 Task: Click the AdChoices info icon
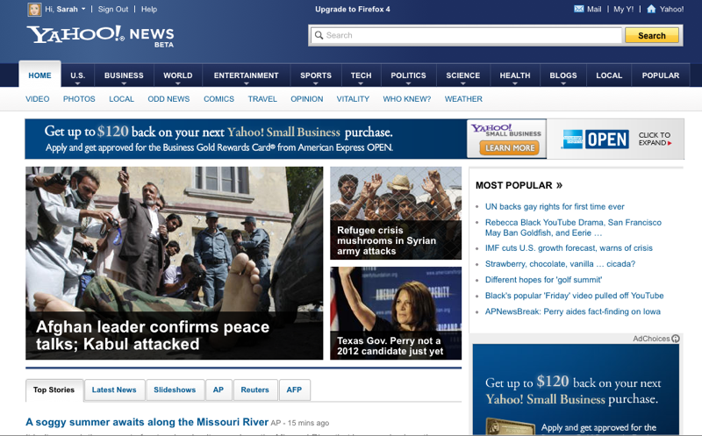click(676, 339)
